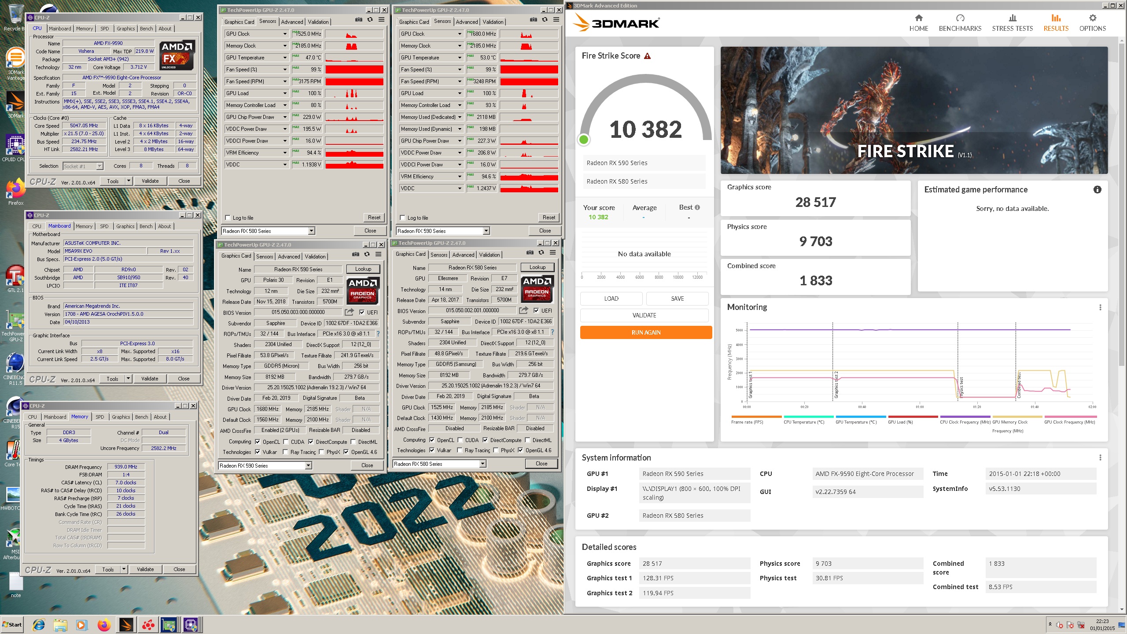Open the 3DMark BENCHMARKS icon
The image size is (1127, 634).
click(x=960, y=18)
